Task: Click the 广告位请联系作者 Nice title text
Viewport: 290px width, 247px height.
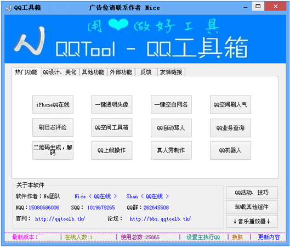Action: (x=124, y=8)
